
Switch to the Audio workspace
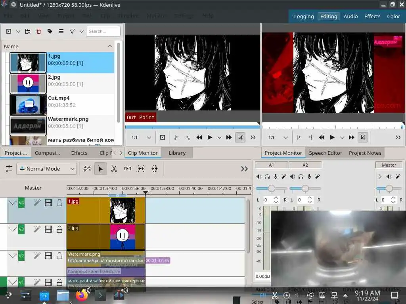[x=350, y=16]
